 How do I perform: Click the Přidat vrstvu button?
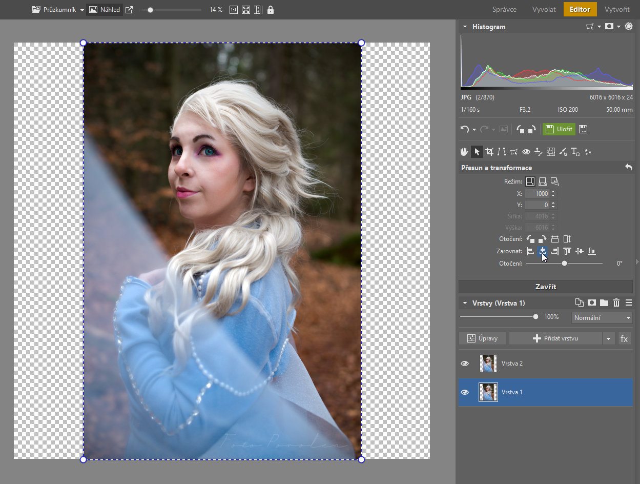[556, 338]
